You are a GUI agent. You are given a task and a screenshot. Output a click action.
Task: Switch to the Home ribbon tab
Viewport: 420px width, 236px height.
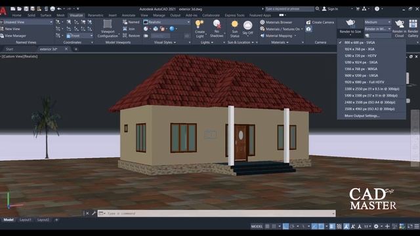coord(16,15)
